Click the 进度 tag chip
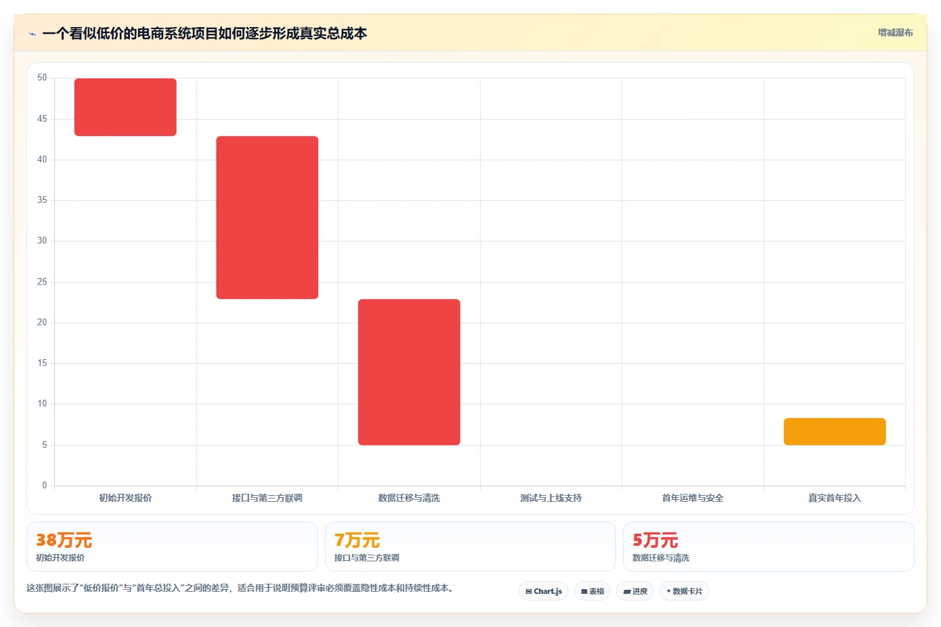This screenshot has width=941, height=627. 635,591
